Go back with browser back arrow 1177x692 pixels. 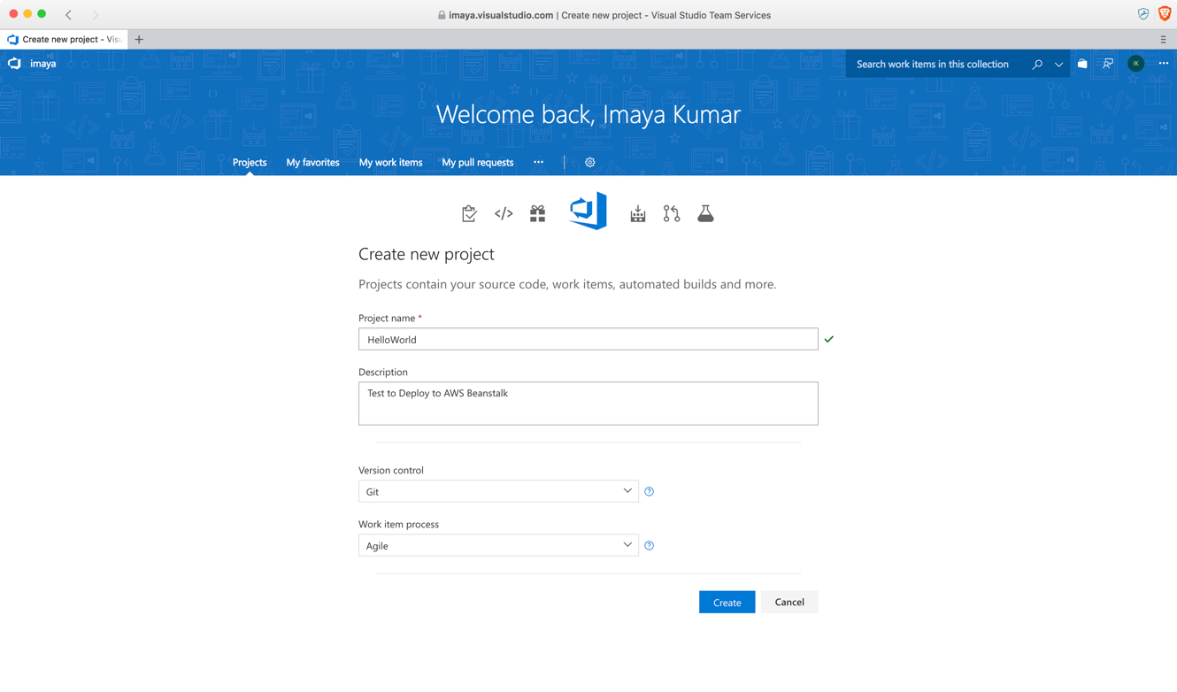coord(69,14)
